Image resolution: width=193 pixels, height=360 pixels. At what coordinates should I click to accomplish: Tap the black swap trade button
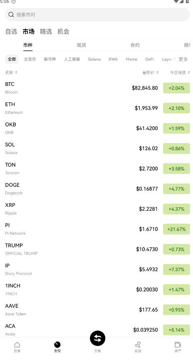pos(97,338)
